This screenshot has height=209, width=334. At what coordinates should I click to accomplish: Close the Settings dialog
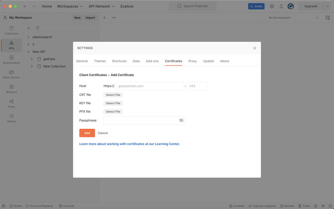tap(255, 48)
